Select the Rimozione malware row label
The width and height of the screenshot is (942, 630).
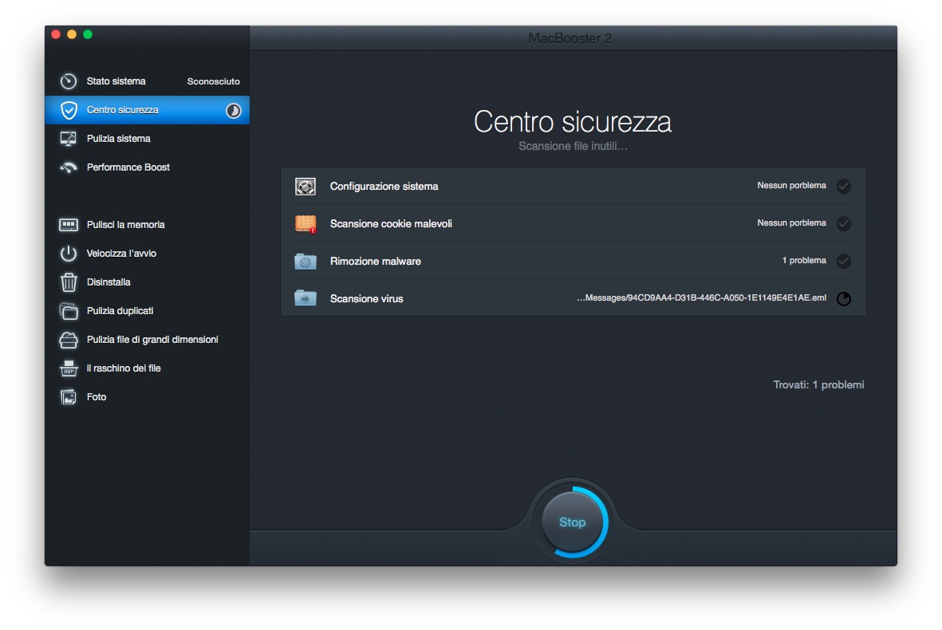click(x=376, y=262)
